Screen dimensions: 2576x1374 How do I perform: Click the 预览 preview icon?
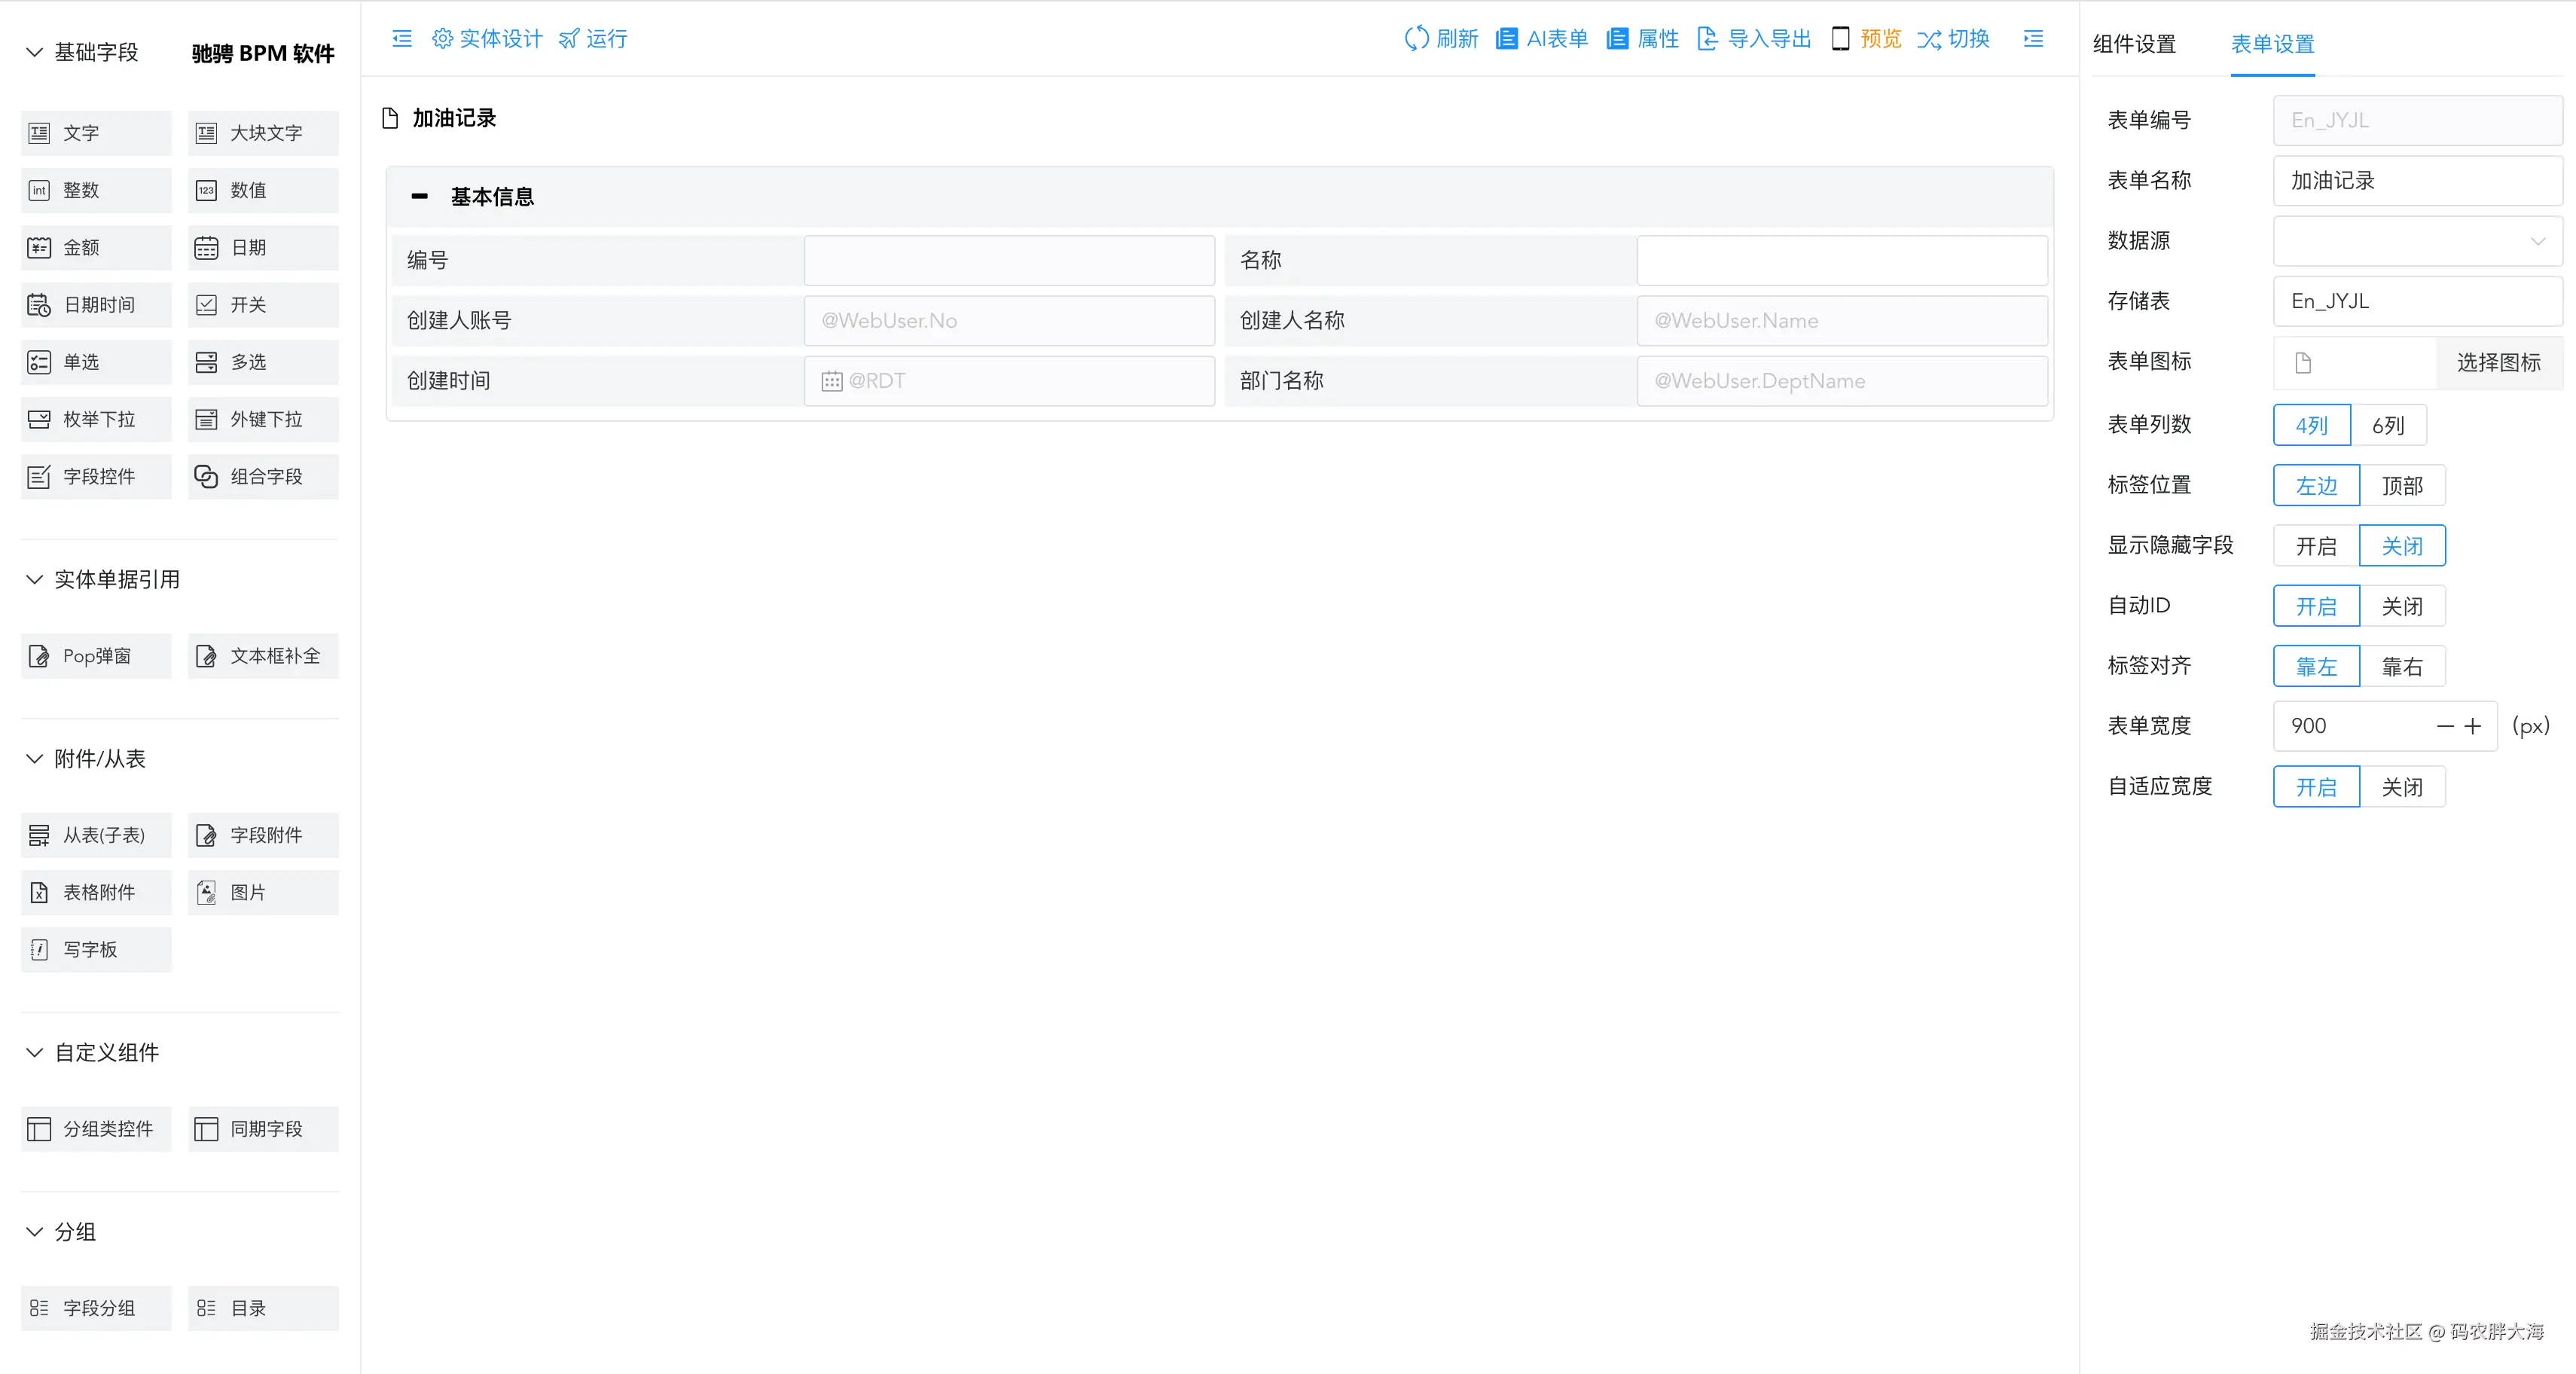(x=1840, y=38)
